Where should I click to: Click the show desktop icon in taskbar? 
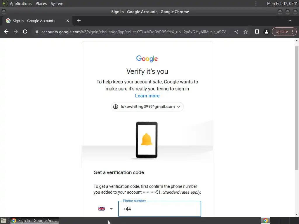[x=4, y=220]
